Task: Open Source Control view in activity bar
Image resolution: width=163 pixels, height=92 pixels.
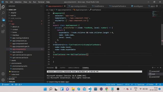Action: coord(3,19)
